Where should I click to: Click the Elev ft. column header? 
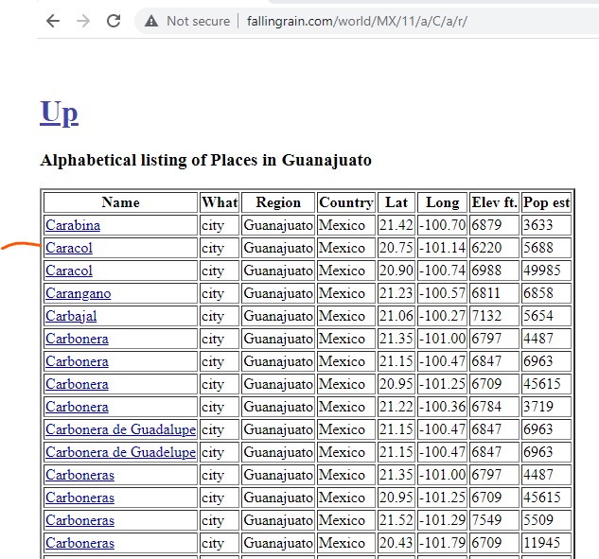point(494,202)
